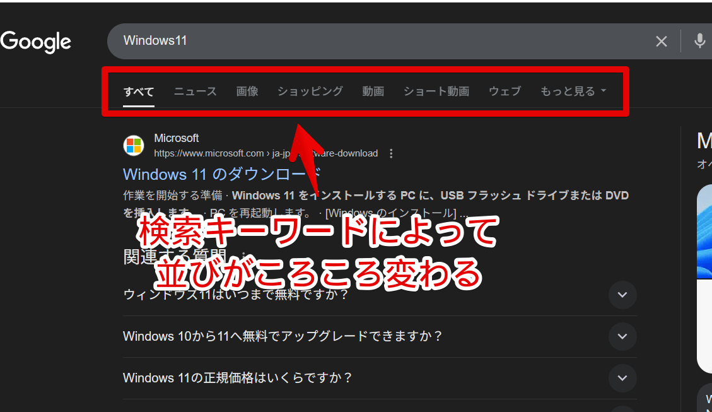The width and height of the screenshot is (712, 412).
Task: Open the Windows 11 のダウンロード result link
Action: [222, 174]
